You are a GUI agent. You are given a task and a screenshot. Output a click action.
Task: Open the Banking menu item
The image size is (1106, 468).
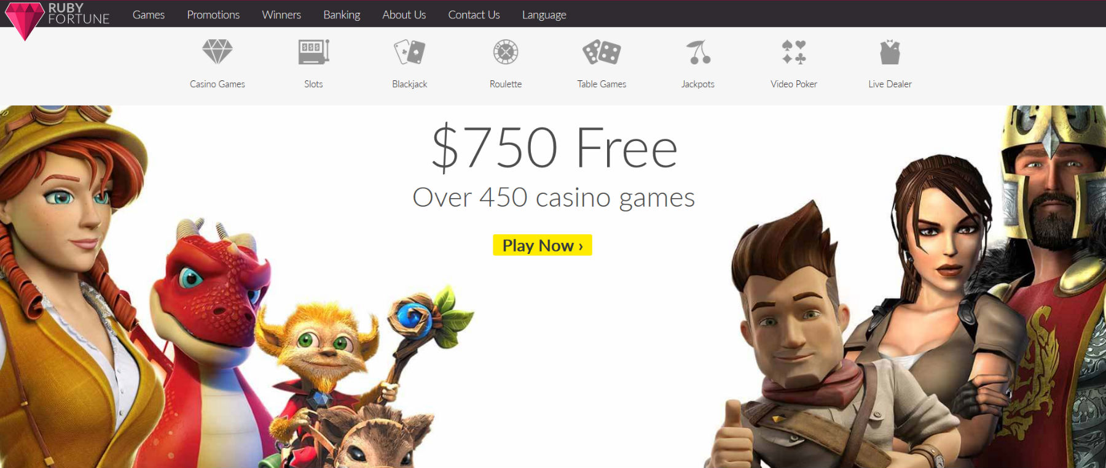(342, 15)
